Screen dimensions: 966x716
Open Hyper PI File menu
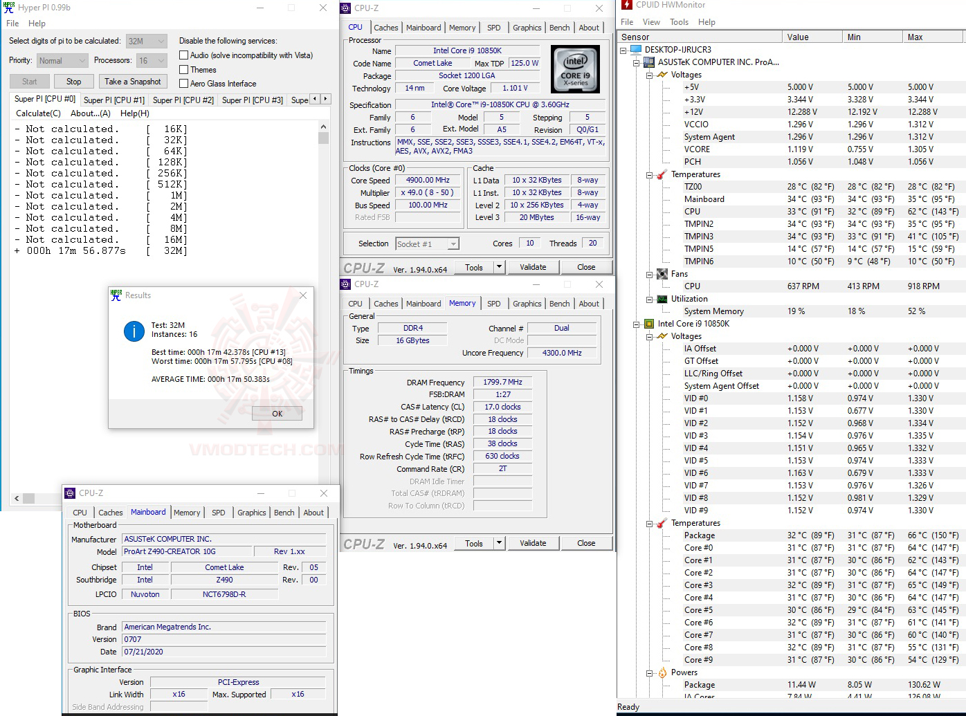click(x=12, y=24)
